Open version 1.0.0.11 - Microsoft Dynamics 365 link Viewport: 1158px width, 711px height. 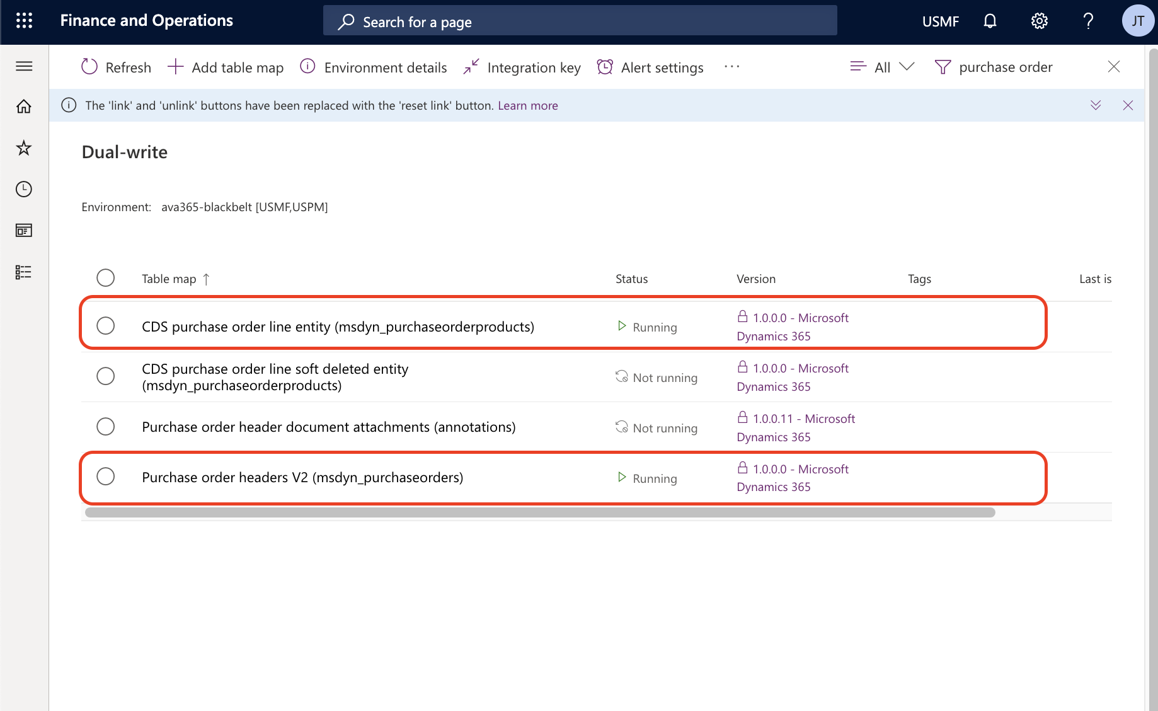(x=796, y=427)
